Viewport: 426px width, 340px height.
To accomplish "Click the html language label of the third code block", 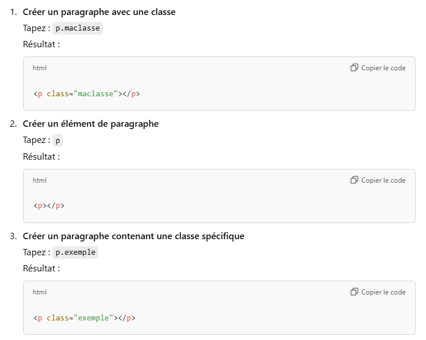I will click(x=40, y=292).
